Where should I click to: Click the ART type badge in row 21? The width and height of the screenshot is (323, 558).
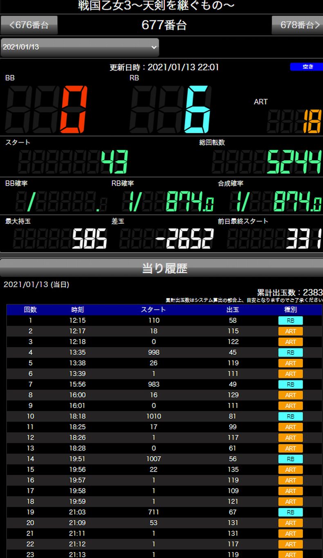point(291,533)
